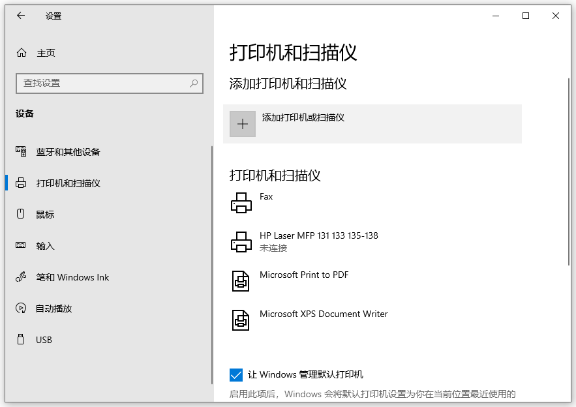
Task: Click the keyboard icon beside 输入
Action: coord(21,245)
